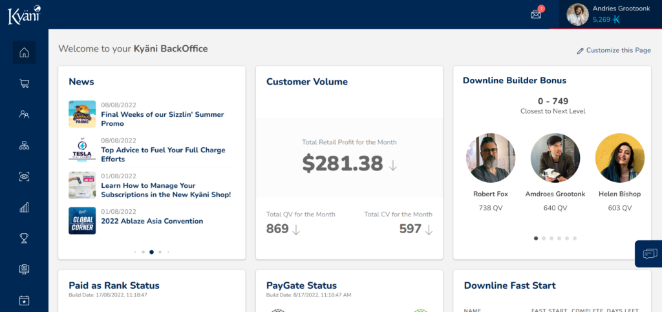
Task: Open 2022 Ablaze Asia Convention article
Action: (152, 221)
